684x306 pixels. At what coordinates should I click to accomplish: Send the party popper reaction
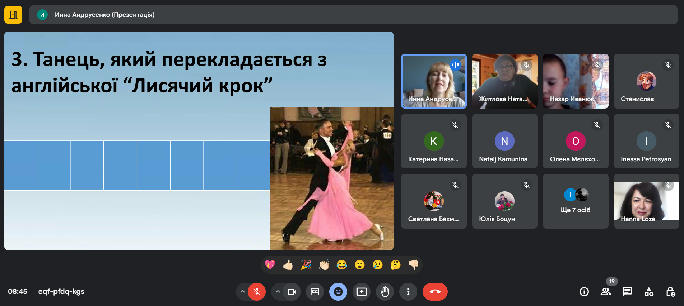click(306, 265)
